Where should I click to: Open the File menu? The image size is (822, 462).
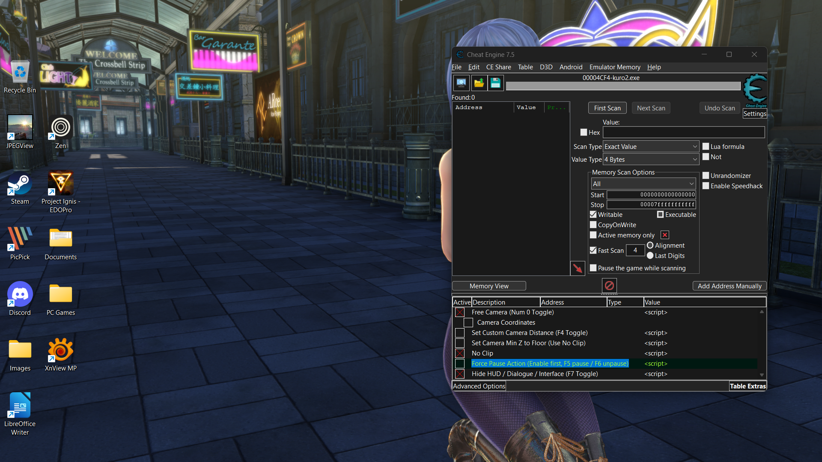coord(456,67)
